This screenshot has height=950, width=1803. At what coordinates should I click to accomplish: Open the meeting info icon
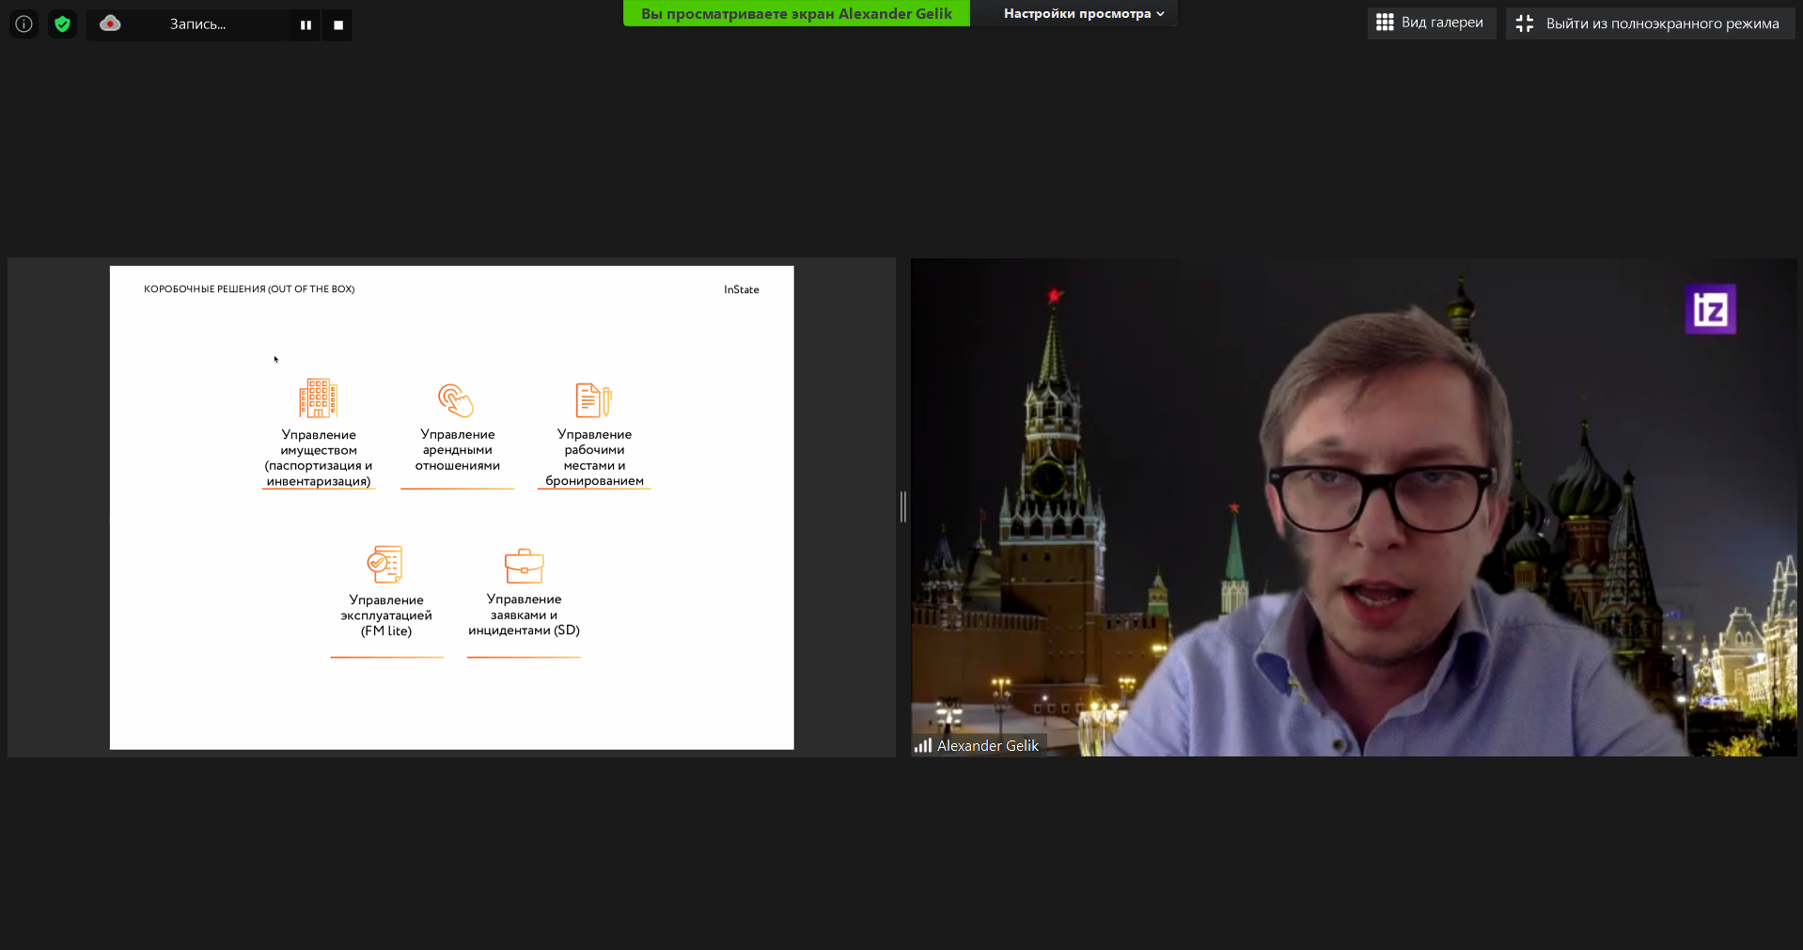[24, 23]
